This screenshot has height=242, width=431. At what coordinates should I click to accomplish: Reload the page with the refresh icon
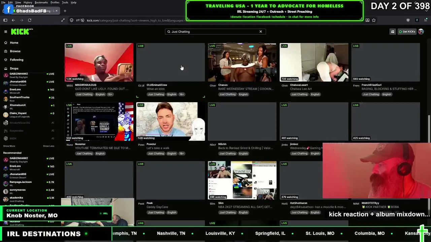30,20
